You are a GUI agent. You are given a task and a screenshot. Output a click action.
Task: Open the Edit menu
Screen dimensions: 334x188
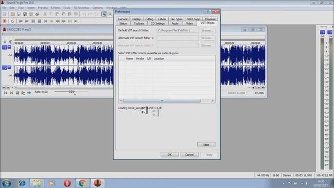click(12, 8)
